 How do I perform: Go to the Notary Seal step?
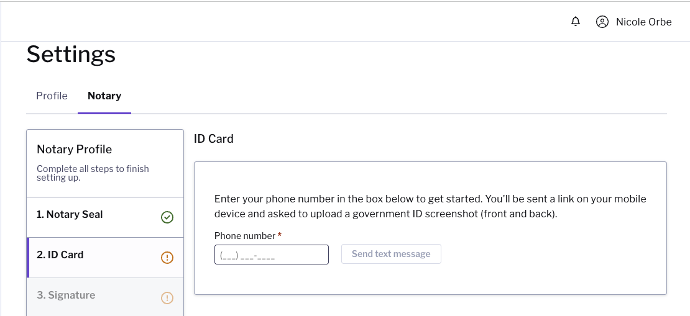point(70,214)
